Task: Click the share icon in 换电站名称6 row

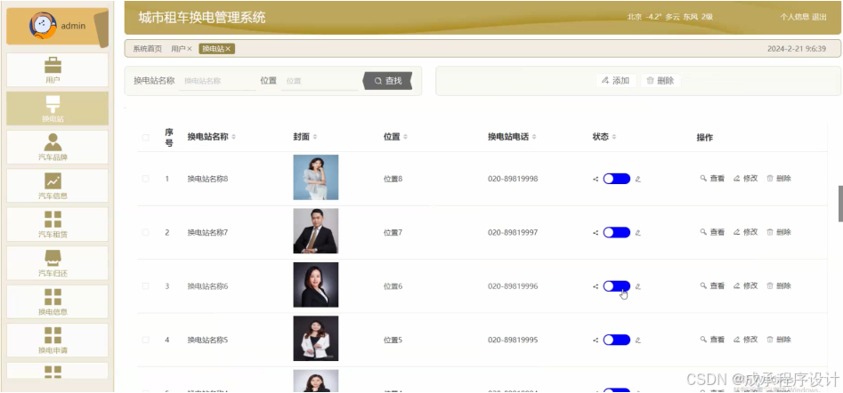Action: pos(596,286)
